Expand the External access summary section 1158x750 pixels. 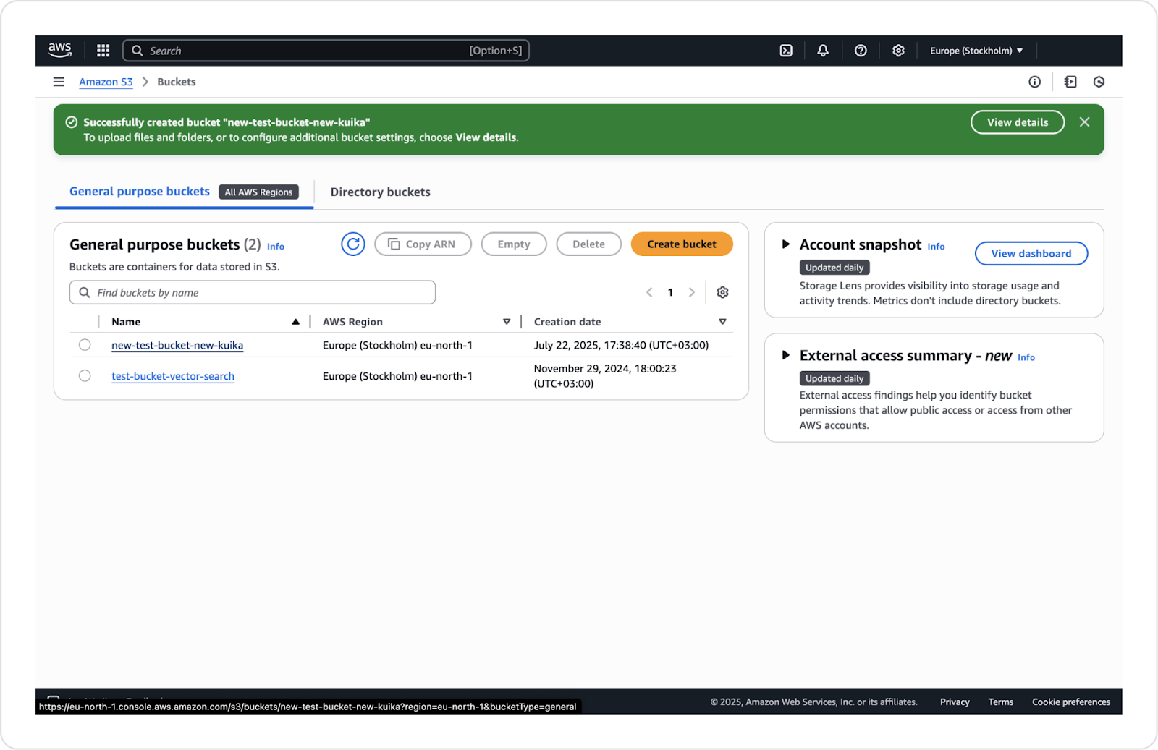tap(785, 355)
